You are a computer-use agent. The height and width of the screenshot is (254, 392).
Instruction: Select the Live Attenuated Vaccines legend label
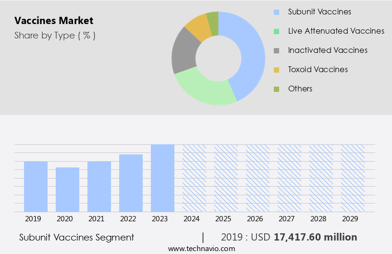pos(336,31)
